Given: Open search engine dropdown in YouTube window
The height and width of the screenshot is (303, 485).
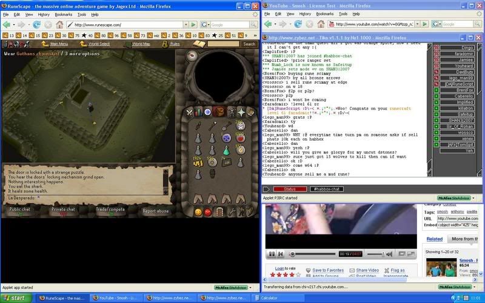Looking at the screenshot, I should (440, 24).
